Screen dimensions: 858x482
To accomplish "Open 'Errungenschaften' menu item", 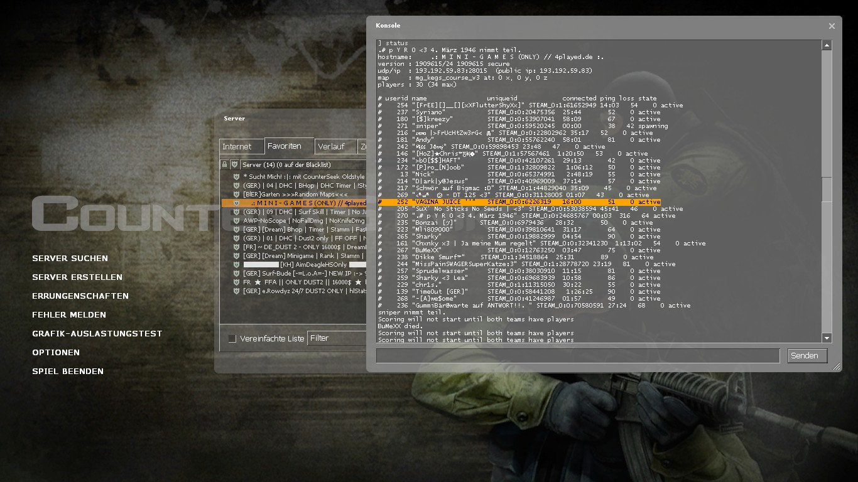I will point(80,296).
